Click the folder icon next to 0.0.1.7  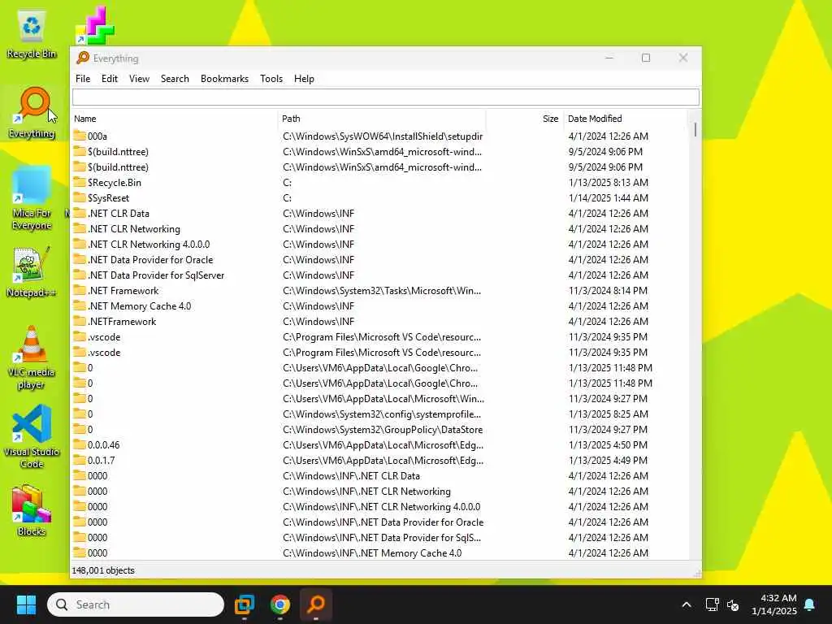pyautogui.click(x=80, y=460)
